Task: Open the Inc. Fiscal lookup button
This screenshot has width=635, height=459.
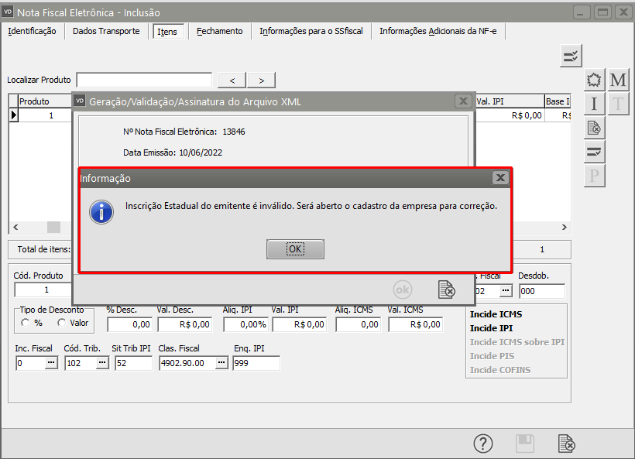Action: [51, 363]
